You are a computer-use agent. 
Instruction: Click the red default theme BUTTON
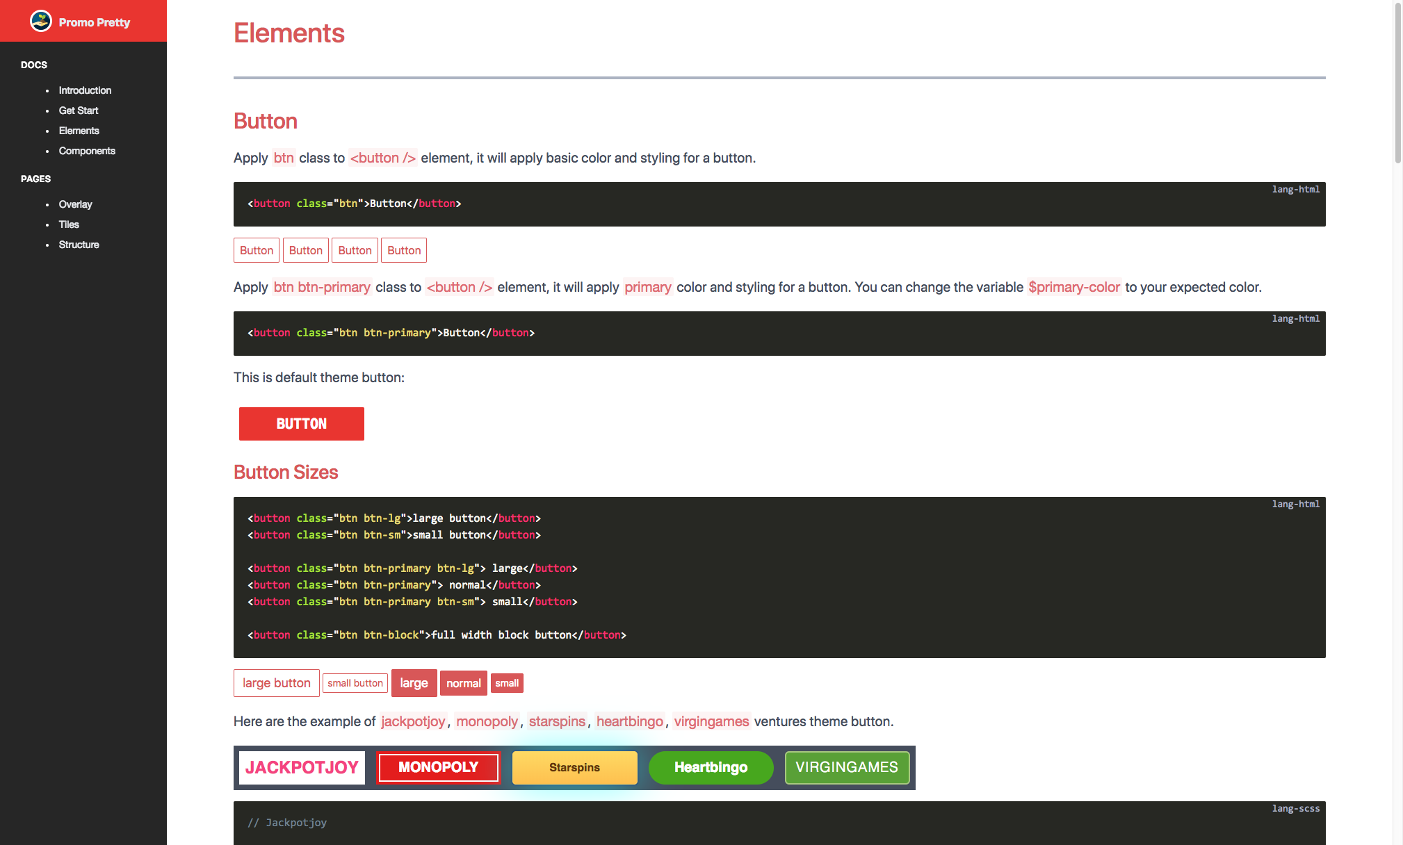coord(301,424)
